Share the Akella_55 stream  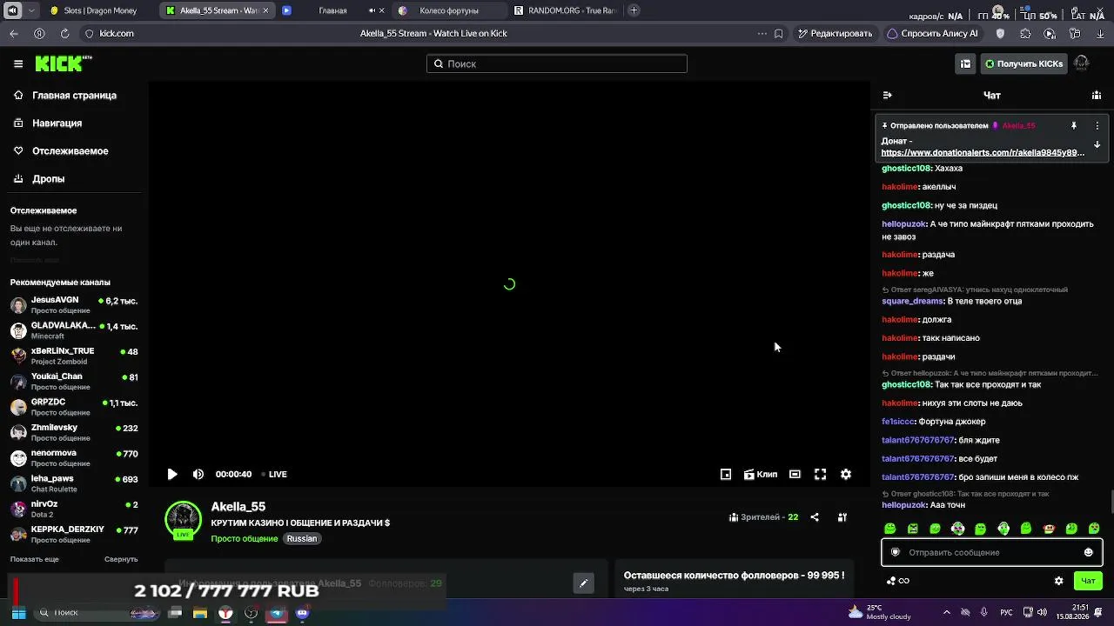tap(815, 517)
